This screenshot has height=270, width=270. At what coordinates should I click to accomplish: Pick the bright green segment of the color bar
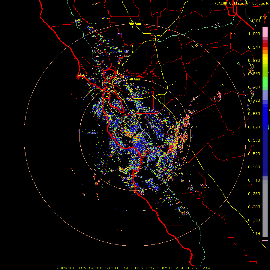pyautogui.click(x=265, y=82)
